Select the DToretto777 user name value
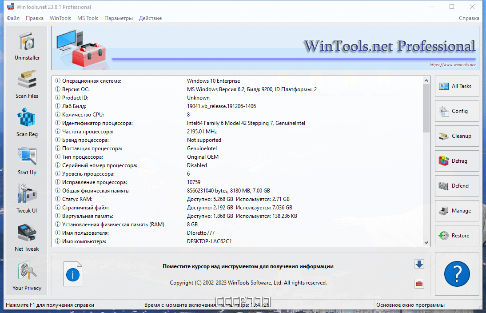This screenshot has height=313, width=486. tap(200, 233)
